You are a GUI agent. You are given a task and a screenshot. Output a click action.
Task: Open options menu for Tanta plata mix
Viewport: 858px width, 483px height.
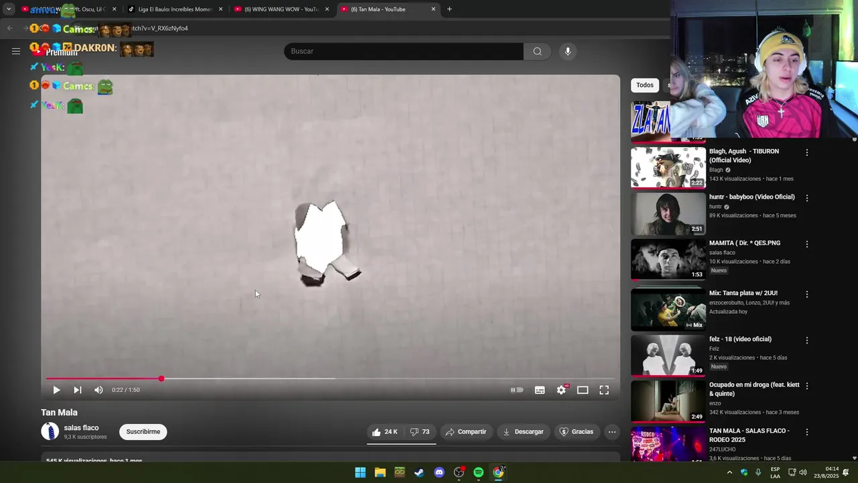(x=806, y=294)
